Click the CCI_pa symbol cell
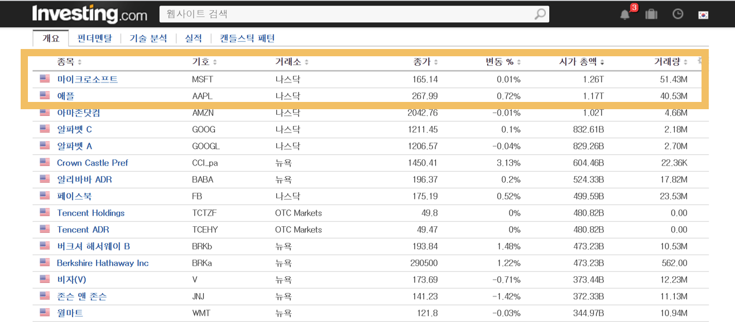Image resolution: width=735 pixels, height=322 pixels. 205,163
